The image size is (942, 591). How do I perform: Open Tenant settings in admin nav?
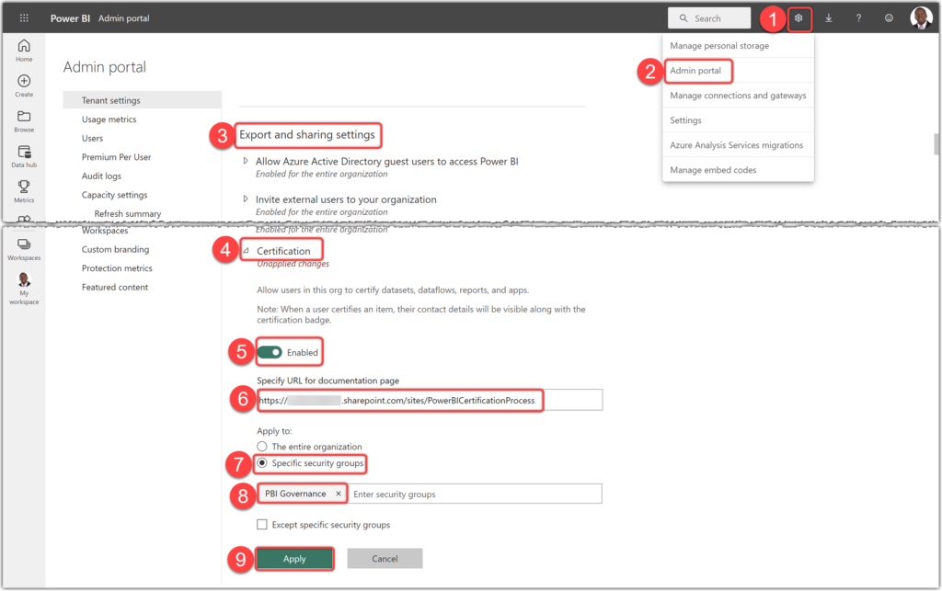143,100
